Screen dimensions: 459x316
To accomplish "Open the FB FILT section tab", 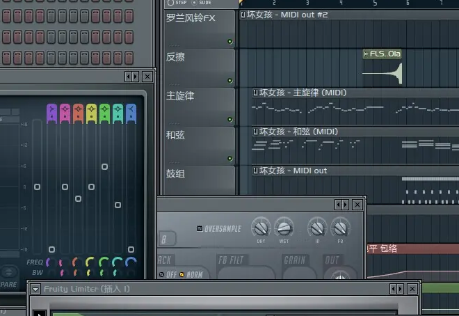I will tap(231, 260).
